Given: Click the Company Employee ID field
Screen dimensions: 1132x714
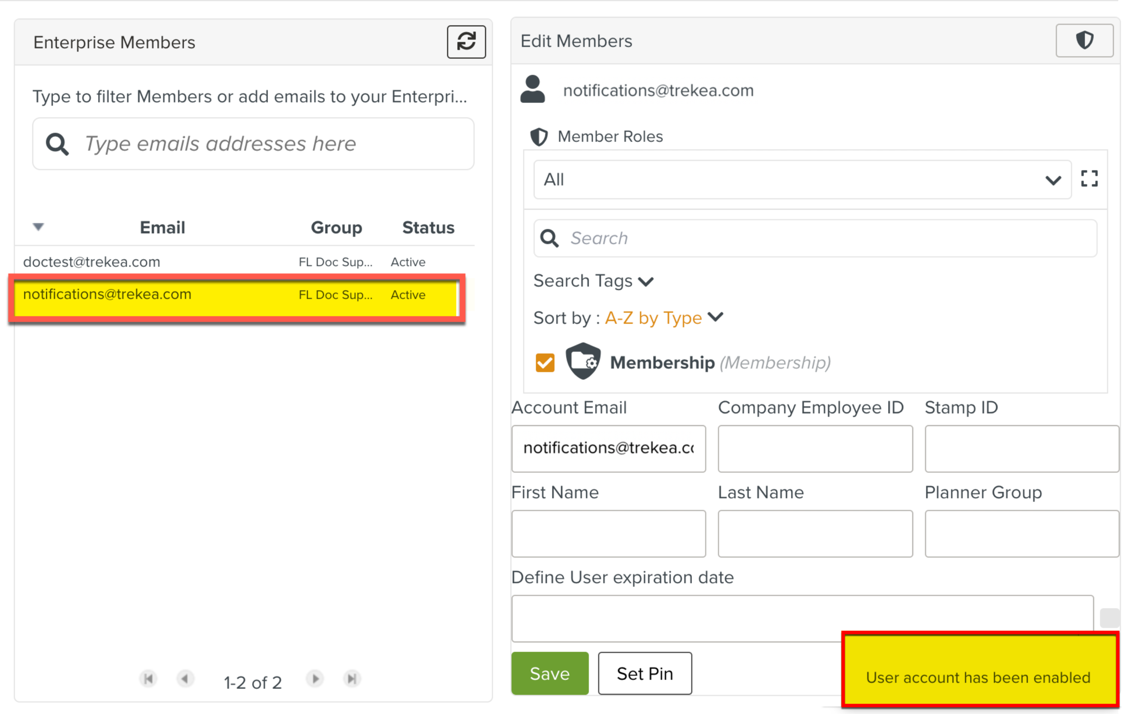Looking at the screenshot, I should (x=815, y=448).
